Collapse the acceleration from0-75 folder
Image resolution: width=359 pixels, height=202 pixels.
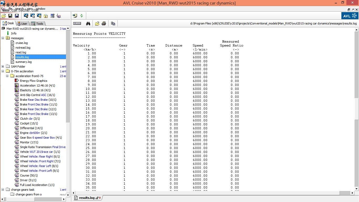[x=7, y=76]
